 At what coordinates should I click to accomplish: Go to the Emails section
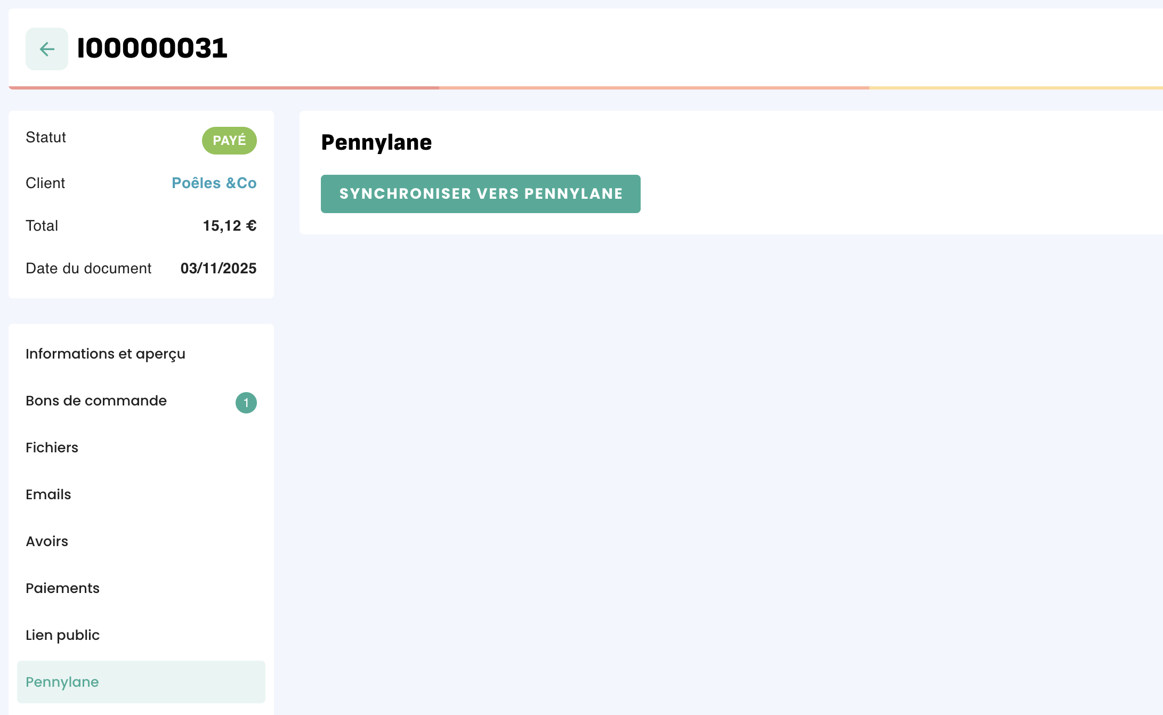tap(141, 494)
